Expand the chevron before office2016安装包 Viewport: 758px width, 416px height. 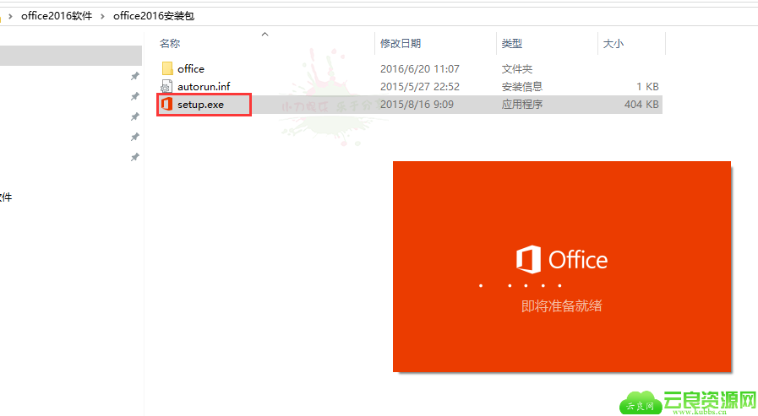[102, 16]
